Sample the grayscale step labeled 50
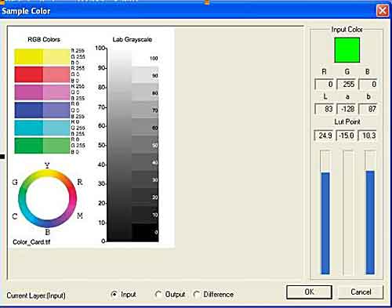 pos(145,145)
